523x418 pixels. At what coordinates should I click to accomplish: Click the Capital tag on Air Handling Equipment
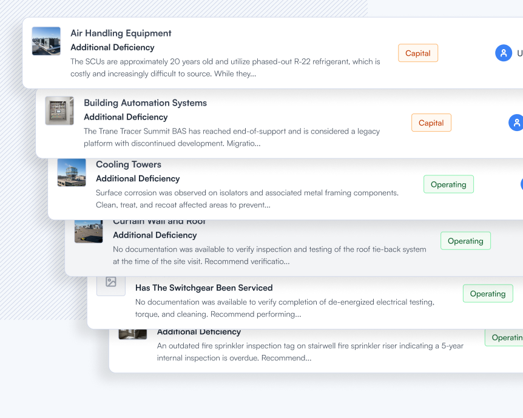(x=418, y=53)
